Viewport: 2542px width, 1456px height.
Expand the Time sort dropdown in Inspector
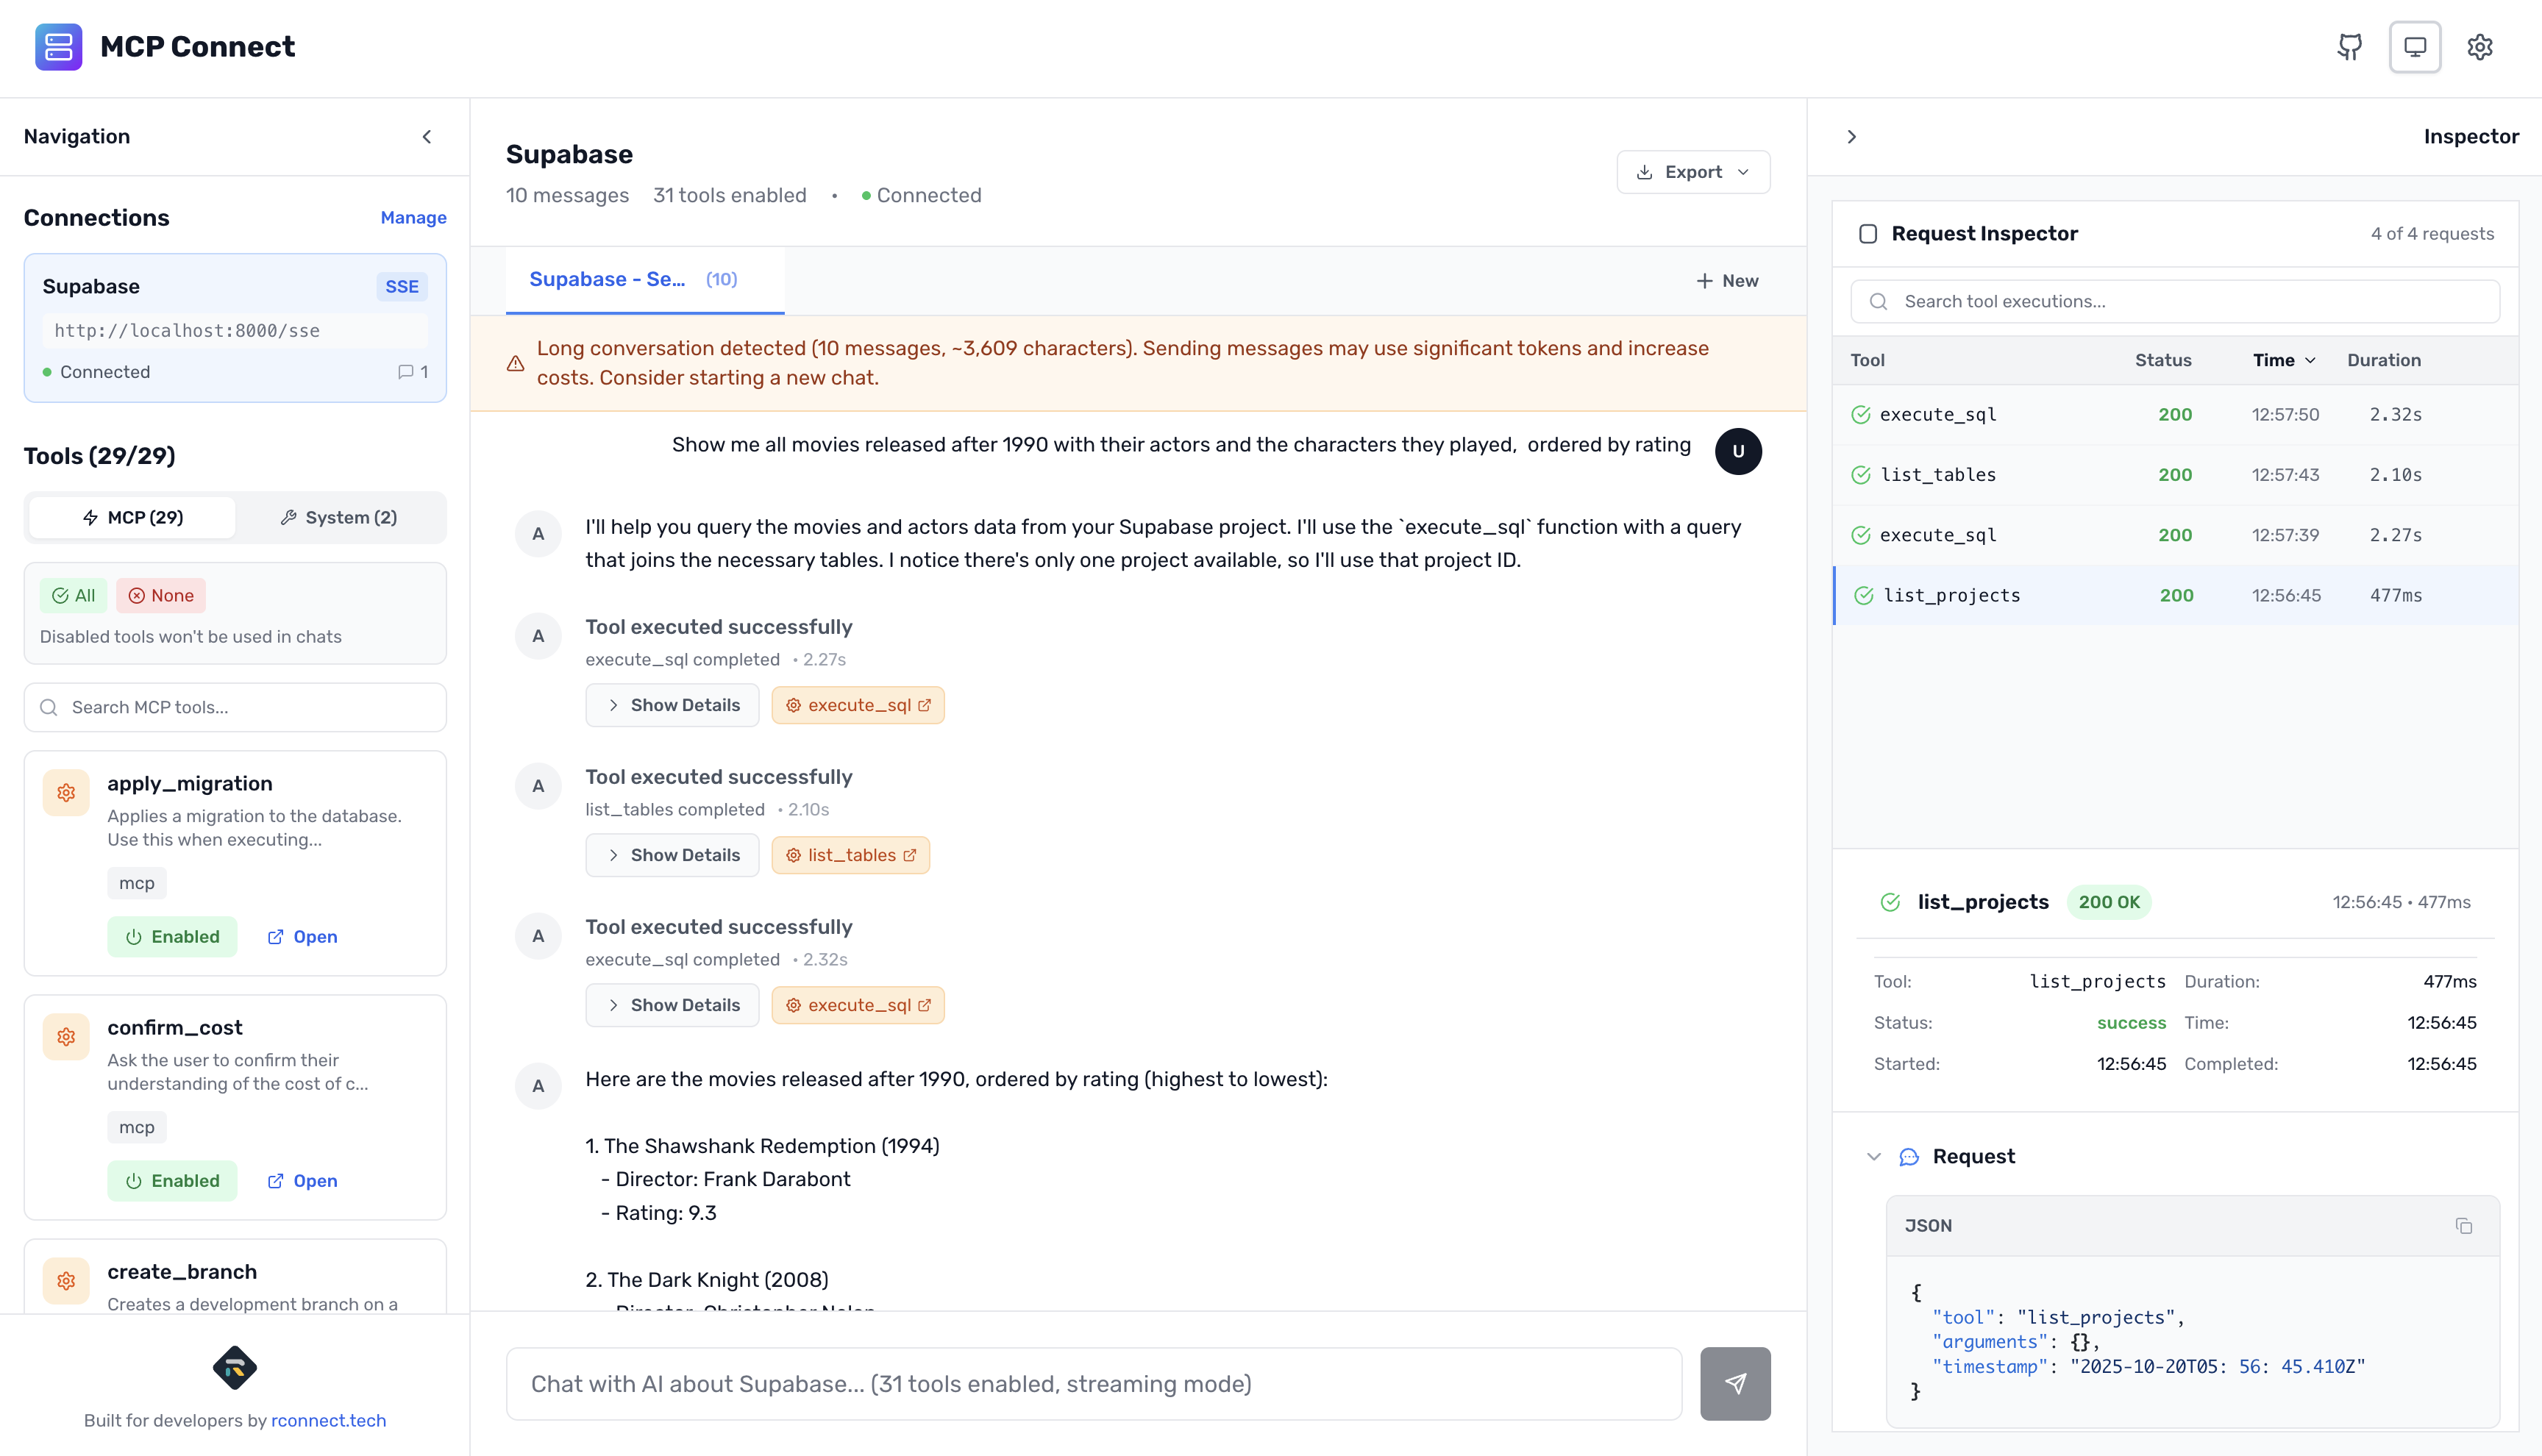click(2284, 360)
